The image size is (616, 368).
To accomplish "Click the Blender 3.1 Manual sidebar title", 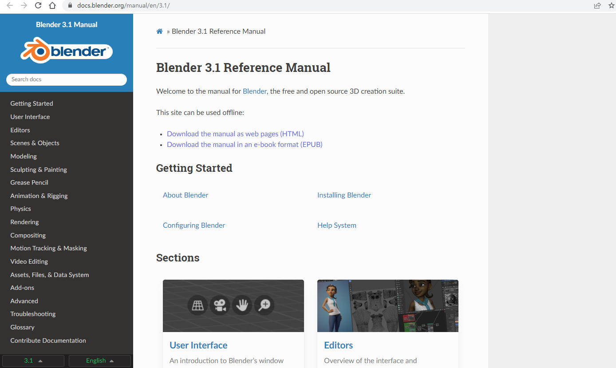I will point(67,25).
